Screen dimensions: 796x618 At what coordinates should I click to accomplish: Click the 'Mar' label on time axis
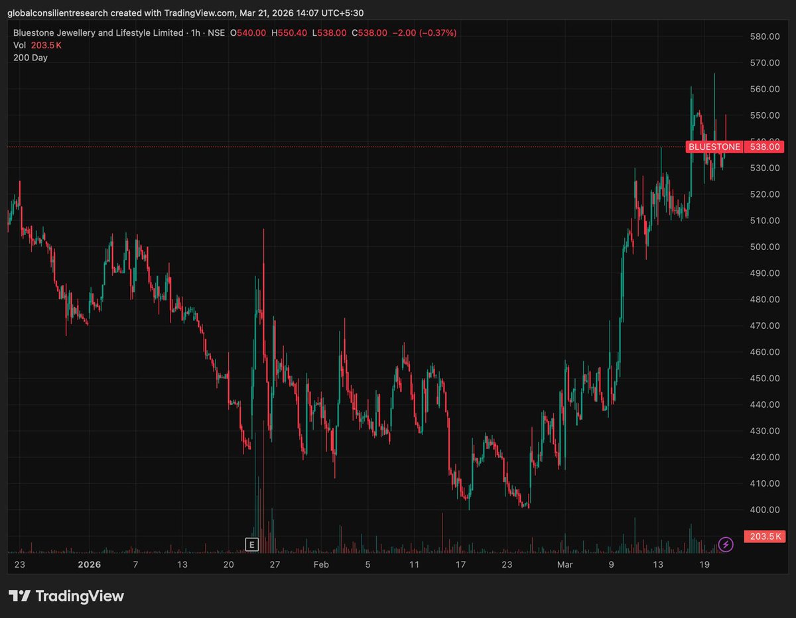click(x=564, y=565)
